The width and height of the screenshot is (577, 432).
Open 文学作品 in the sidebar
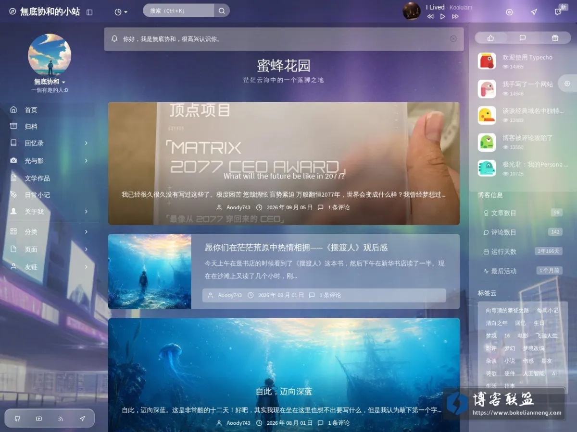tap(50, 178)
